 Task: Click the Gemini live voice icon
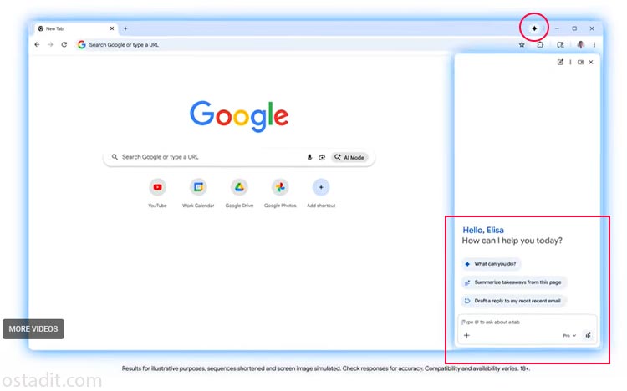pos(589,335)
